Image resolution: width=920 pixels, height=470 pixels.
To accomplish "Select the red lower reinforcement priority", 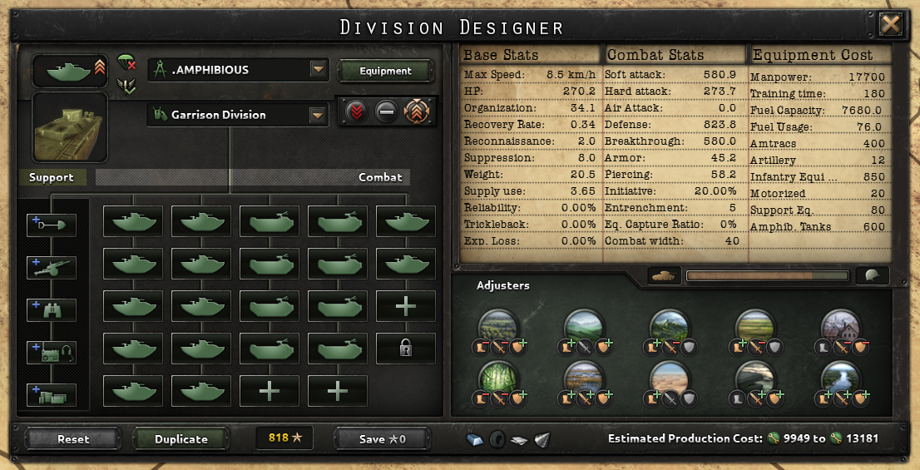I will click(x=357, y=111).
